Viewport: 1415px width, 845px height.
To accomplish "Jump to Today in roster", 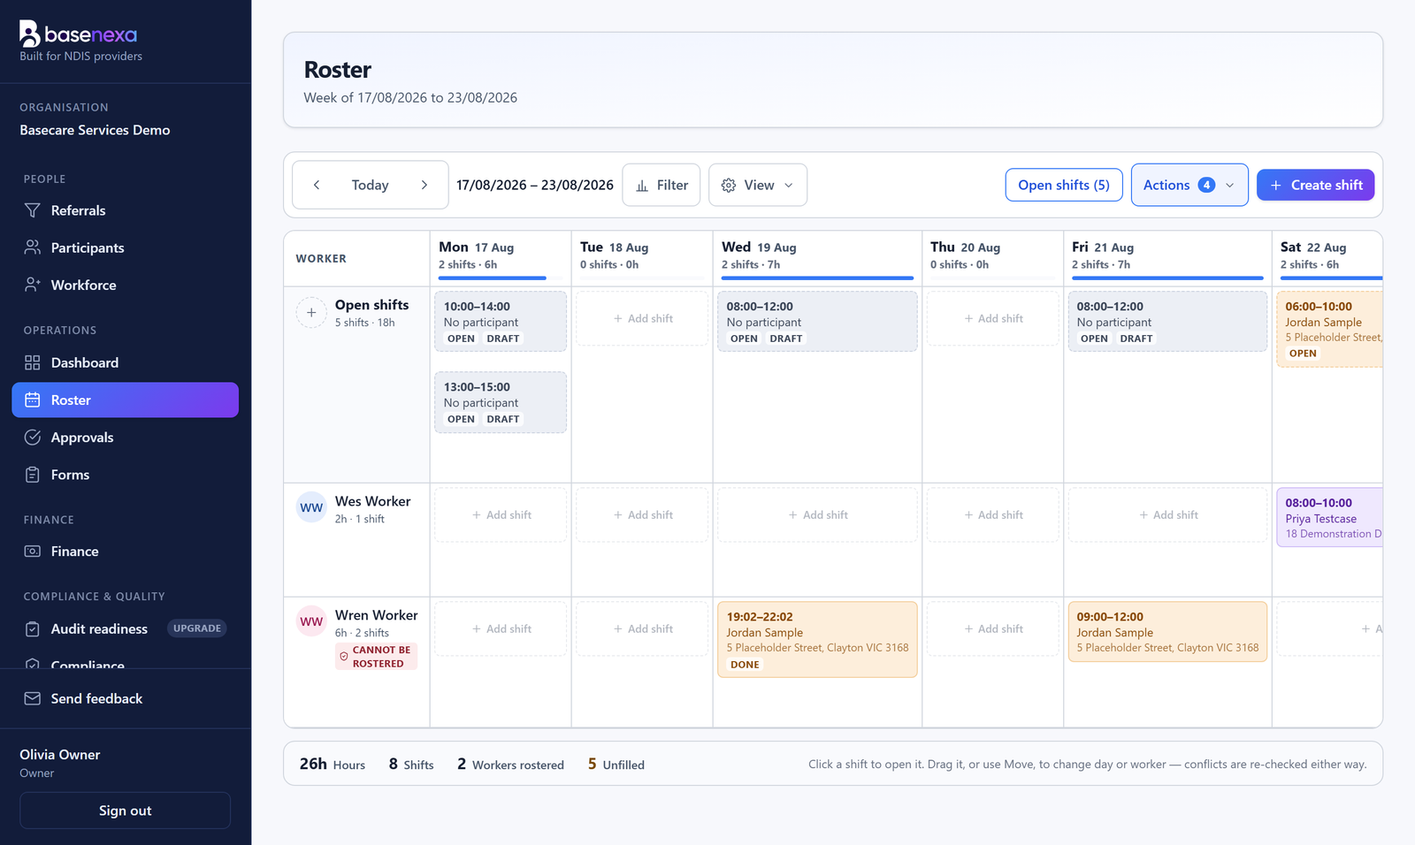I will click(x=370, y=185).
